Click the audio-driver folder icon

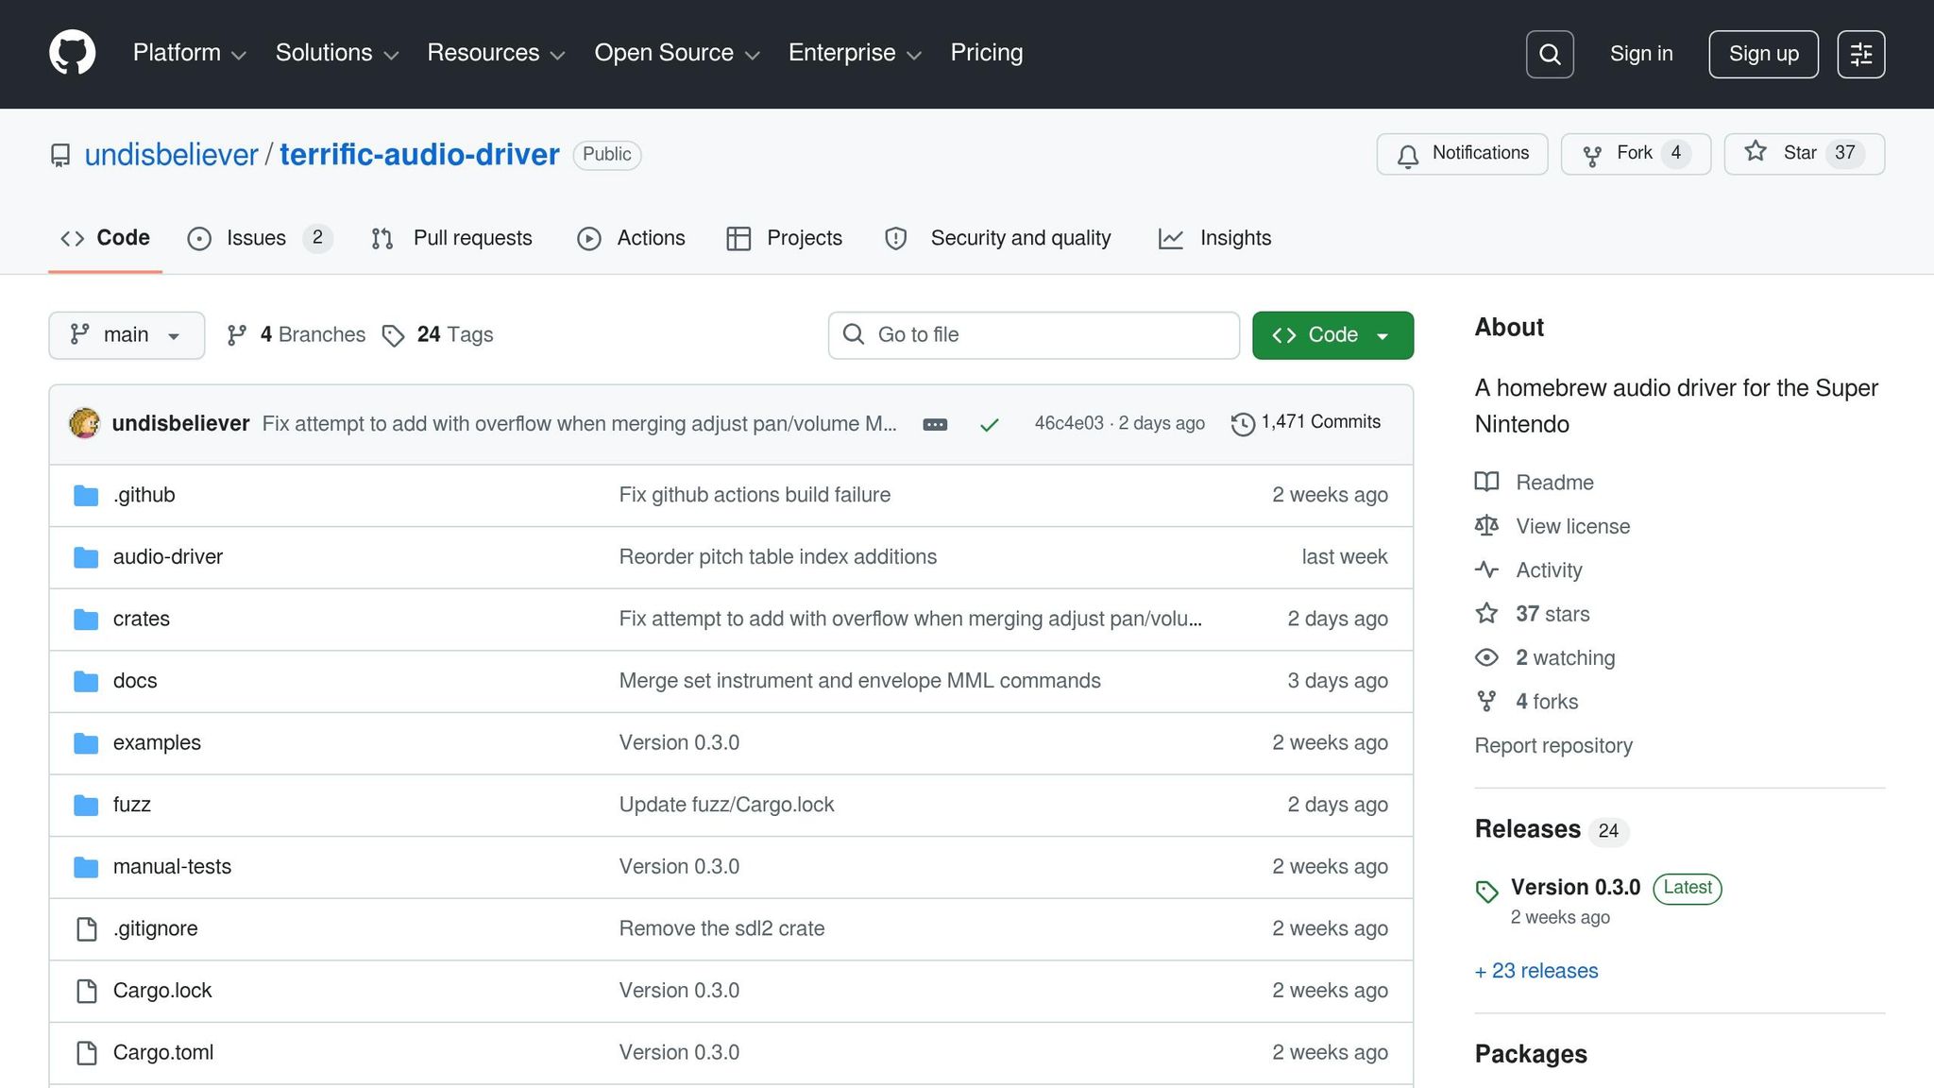(x=86, y=557)
